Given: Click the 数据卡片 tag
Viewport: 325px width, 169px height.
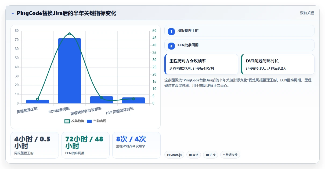Looking at the screenshot, I should pyautogui.click(x=230, y=155).
